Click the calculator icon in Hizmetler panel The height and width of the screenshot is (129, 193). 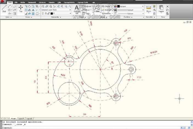(154, 13)
